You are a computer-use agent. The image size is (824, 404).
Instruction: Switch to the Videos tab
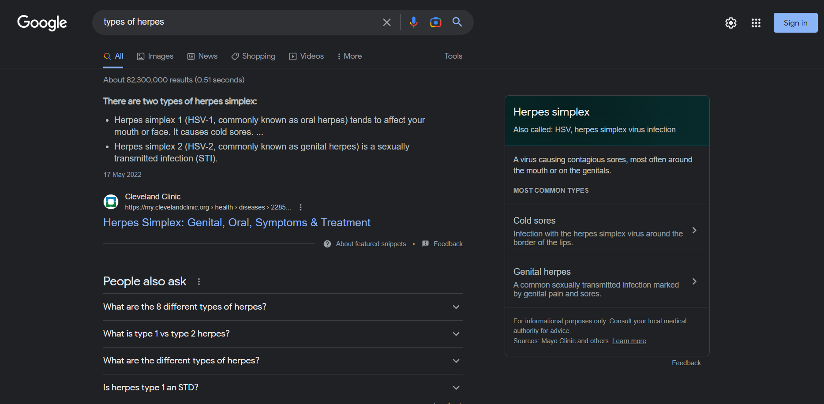click(307, 56)
